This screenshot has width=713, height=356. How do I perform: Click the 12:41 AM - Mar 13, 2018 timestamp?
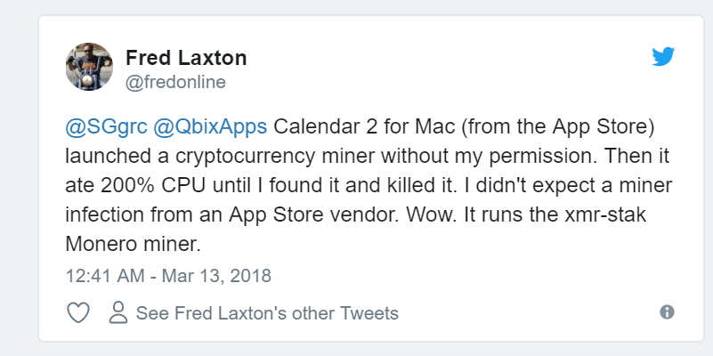168,274
